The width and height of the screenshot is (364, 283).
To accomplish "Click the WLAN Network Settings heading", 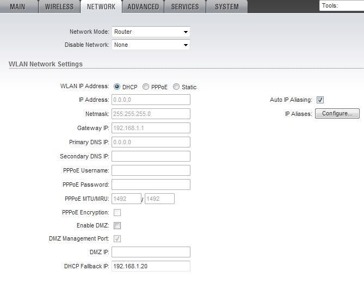I will tap(46, 64).
